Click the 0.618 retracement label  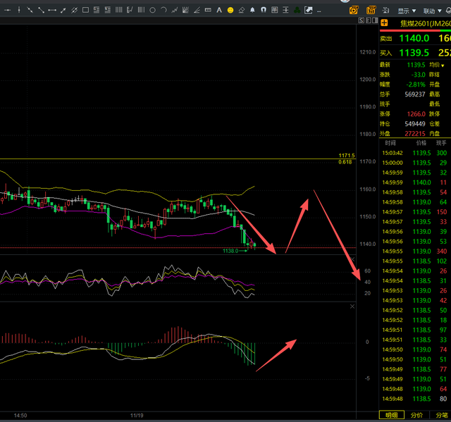tap(345, 162)
